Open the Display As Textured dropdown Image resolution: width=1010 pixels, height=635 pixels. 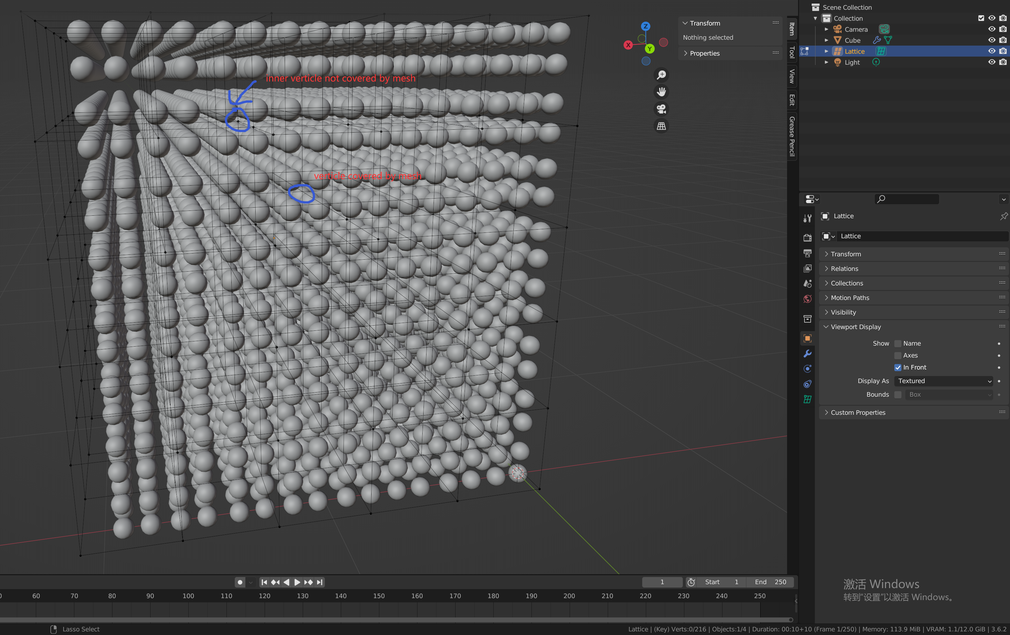click(x=944, y=381)
